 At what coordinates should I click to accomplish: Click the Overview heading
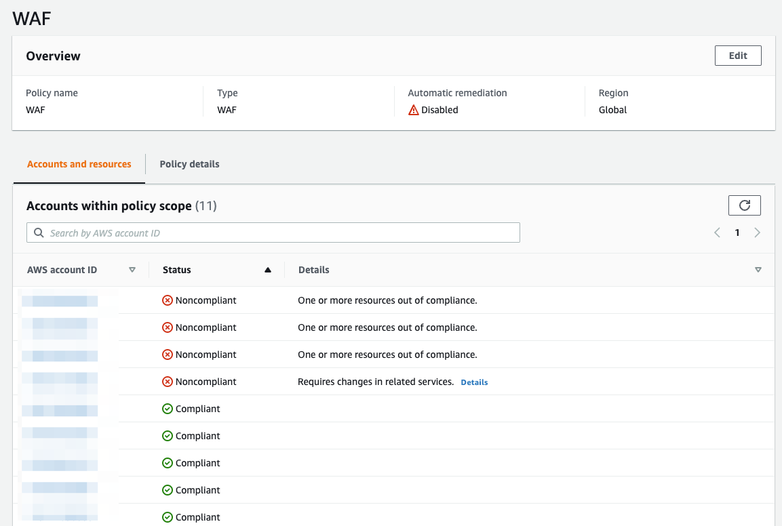(x=53, y=56)
